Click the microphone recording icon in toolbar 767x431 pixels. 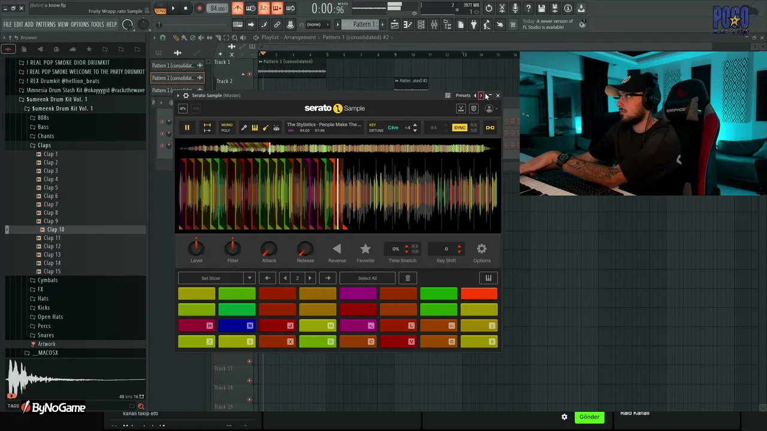click(515, 8)
